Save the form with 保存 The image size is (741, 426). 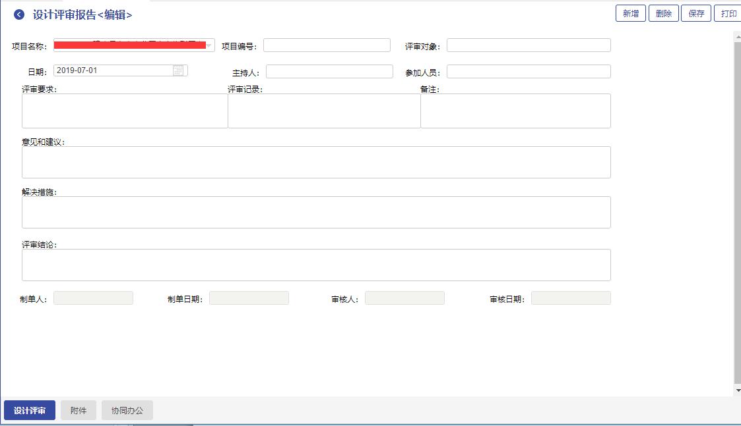point(696,14)
